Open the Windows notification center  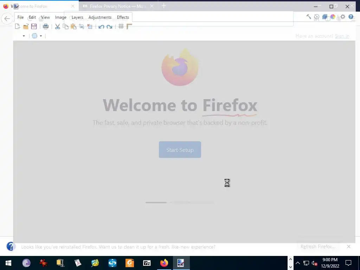pyautogui.click(x=348, y=263)
